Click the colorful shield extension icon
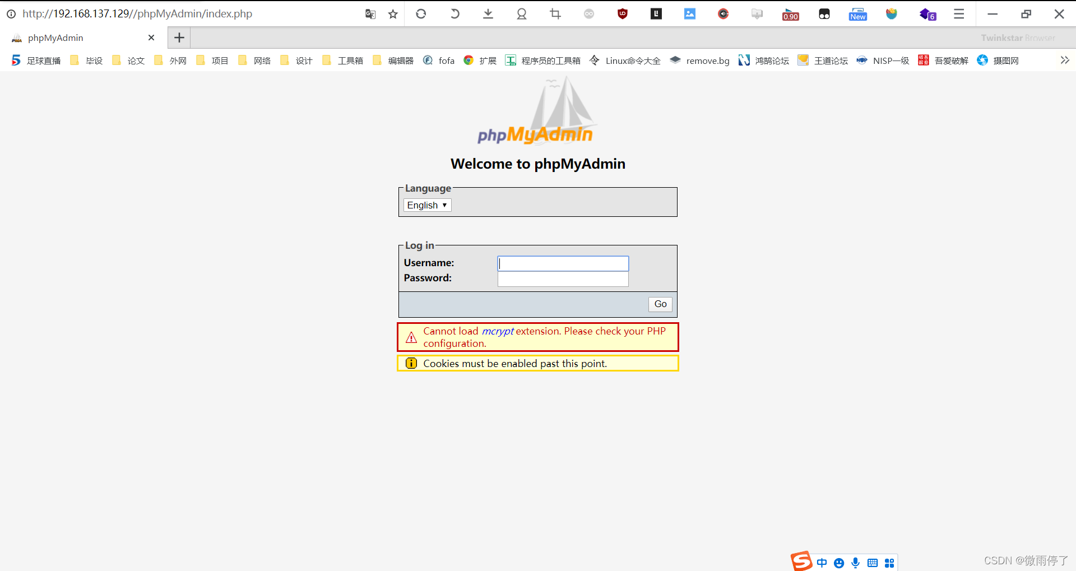This screenshot has width=1076, height=571. pyautogui.click(x=892, y=14)
